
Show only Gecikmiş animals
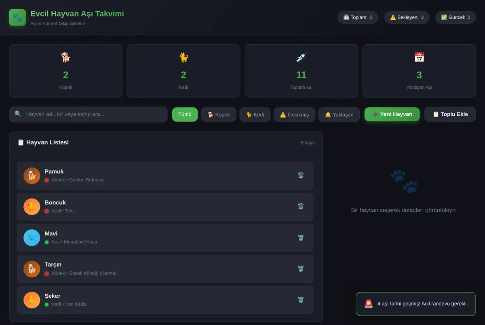coord(294,115)
